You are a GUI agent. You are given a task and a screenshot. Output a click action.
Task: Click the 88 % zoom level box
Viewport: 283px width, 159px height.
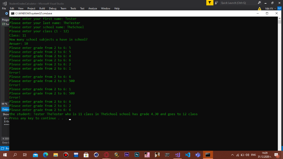[5, 104]
